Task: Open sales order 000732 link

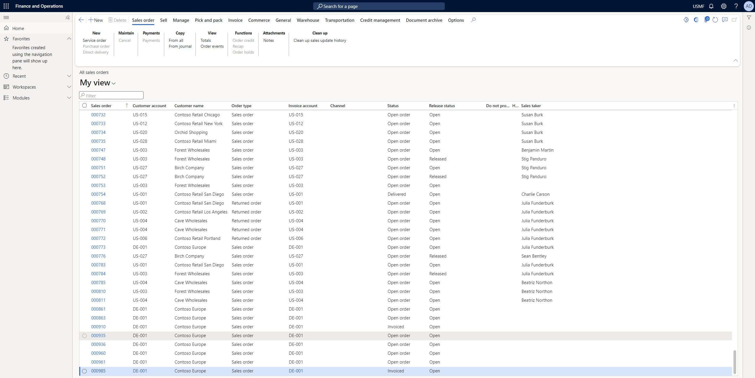Action: point(98,115)
